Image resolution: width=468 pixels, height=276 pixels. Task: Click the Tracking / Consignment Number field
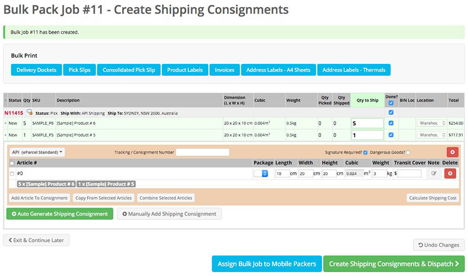[203, 152]
